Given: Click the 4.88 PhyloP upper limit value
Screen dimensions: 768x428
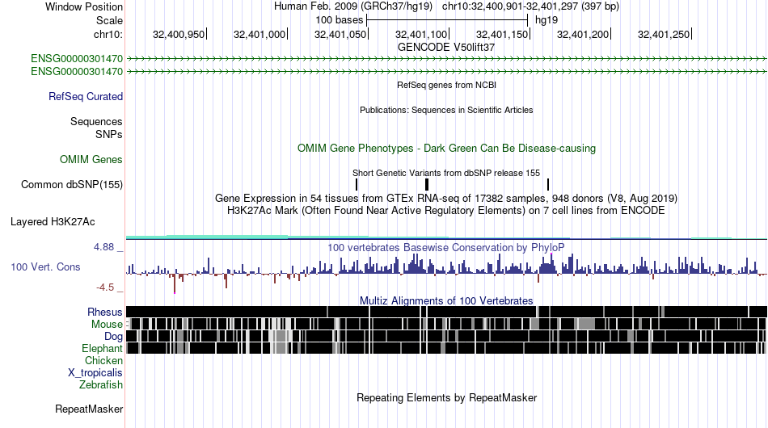Looking at the screenshot, I should tap(103, 247).
